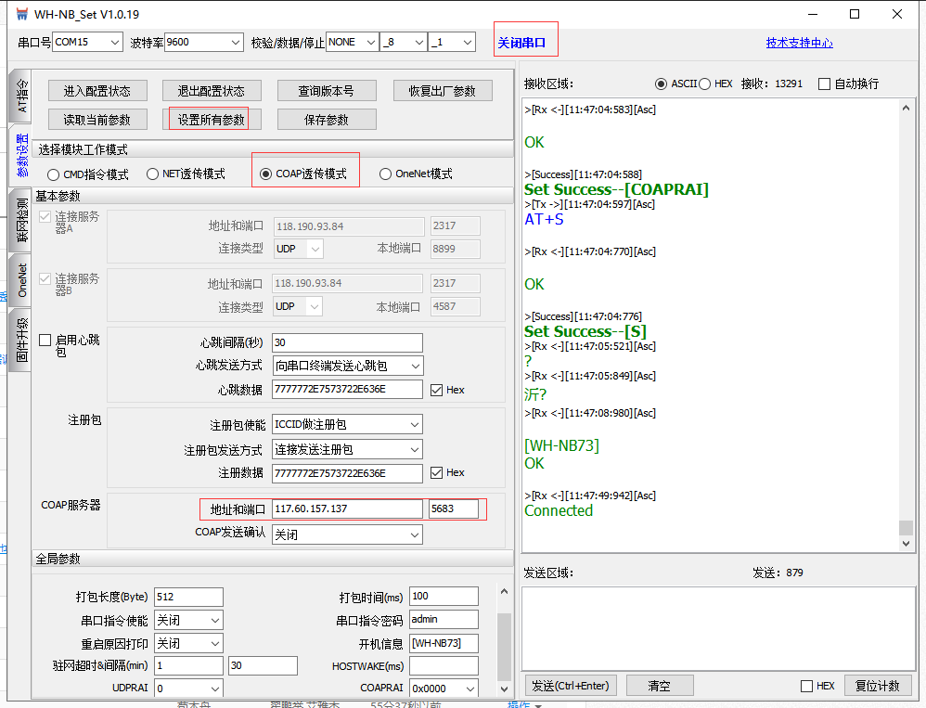Click the 复位计数 button
This screenshot has height=708, width=926.
point(878,686)
